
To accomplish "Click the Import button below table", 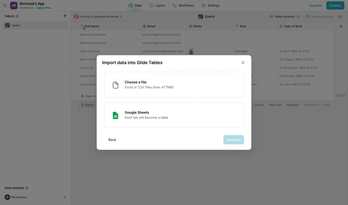I will 87,105.
